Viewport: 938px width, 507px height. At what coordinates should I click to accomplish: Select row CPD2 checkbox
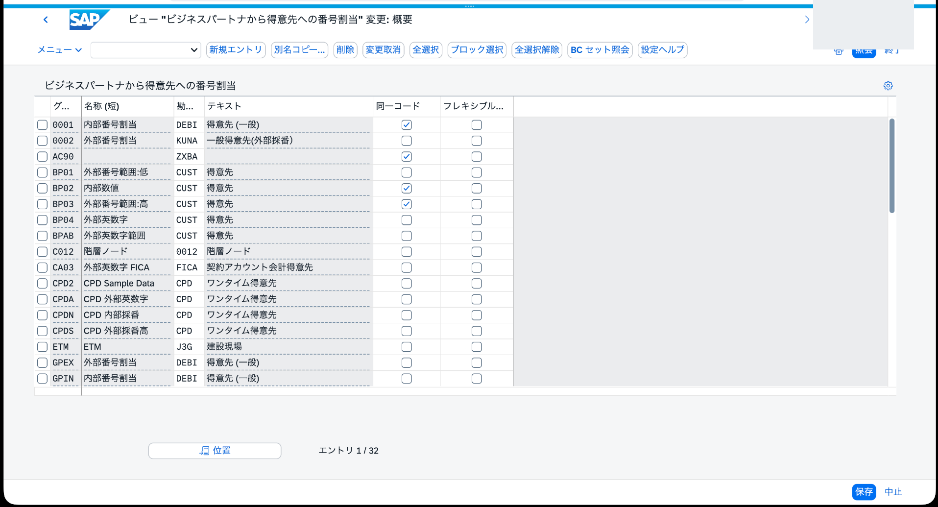(x=43, y=283)
